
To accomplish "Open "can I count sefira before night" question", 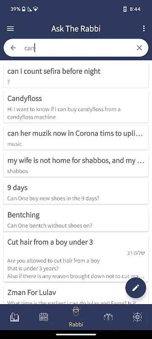I will 76,76.
